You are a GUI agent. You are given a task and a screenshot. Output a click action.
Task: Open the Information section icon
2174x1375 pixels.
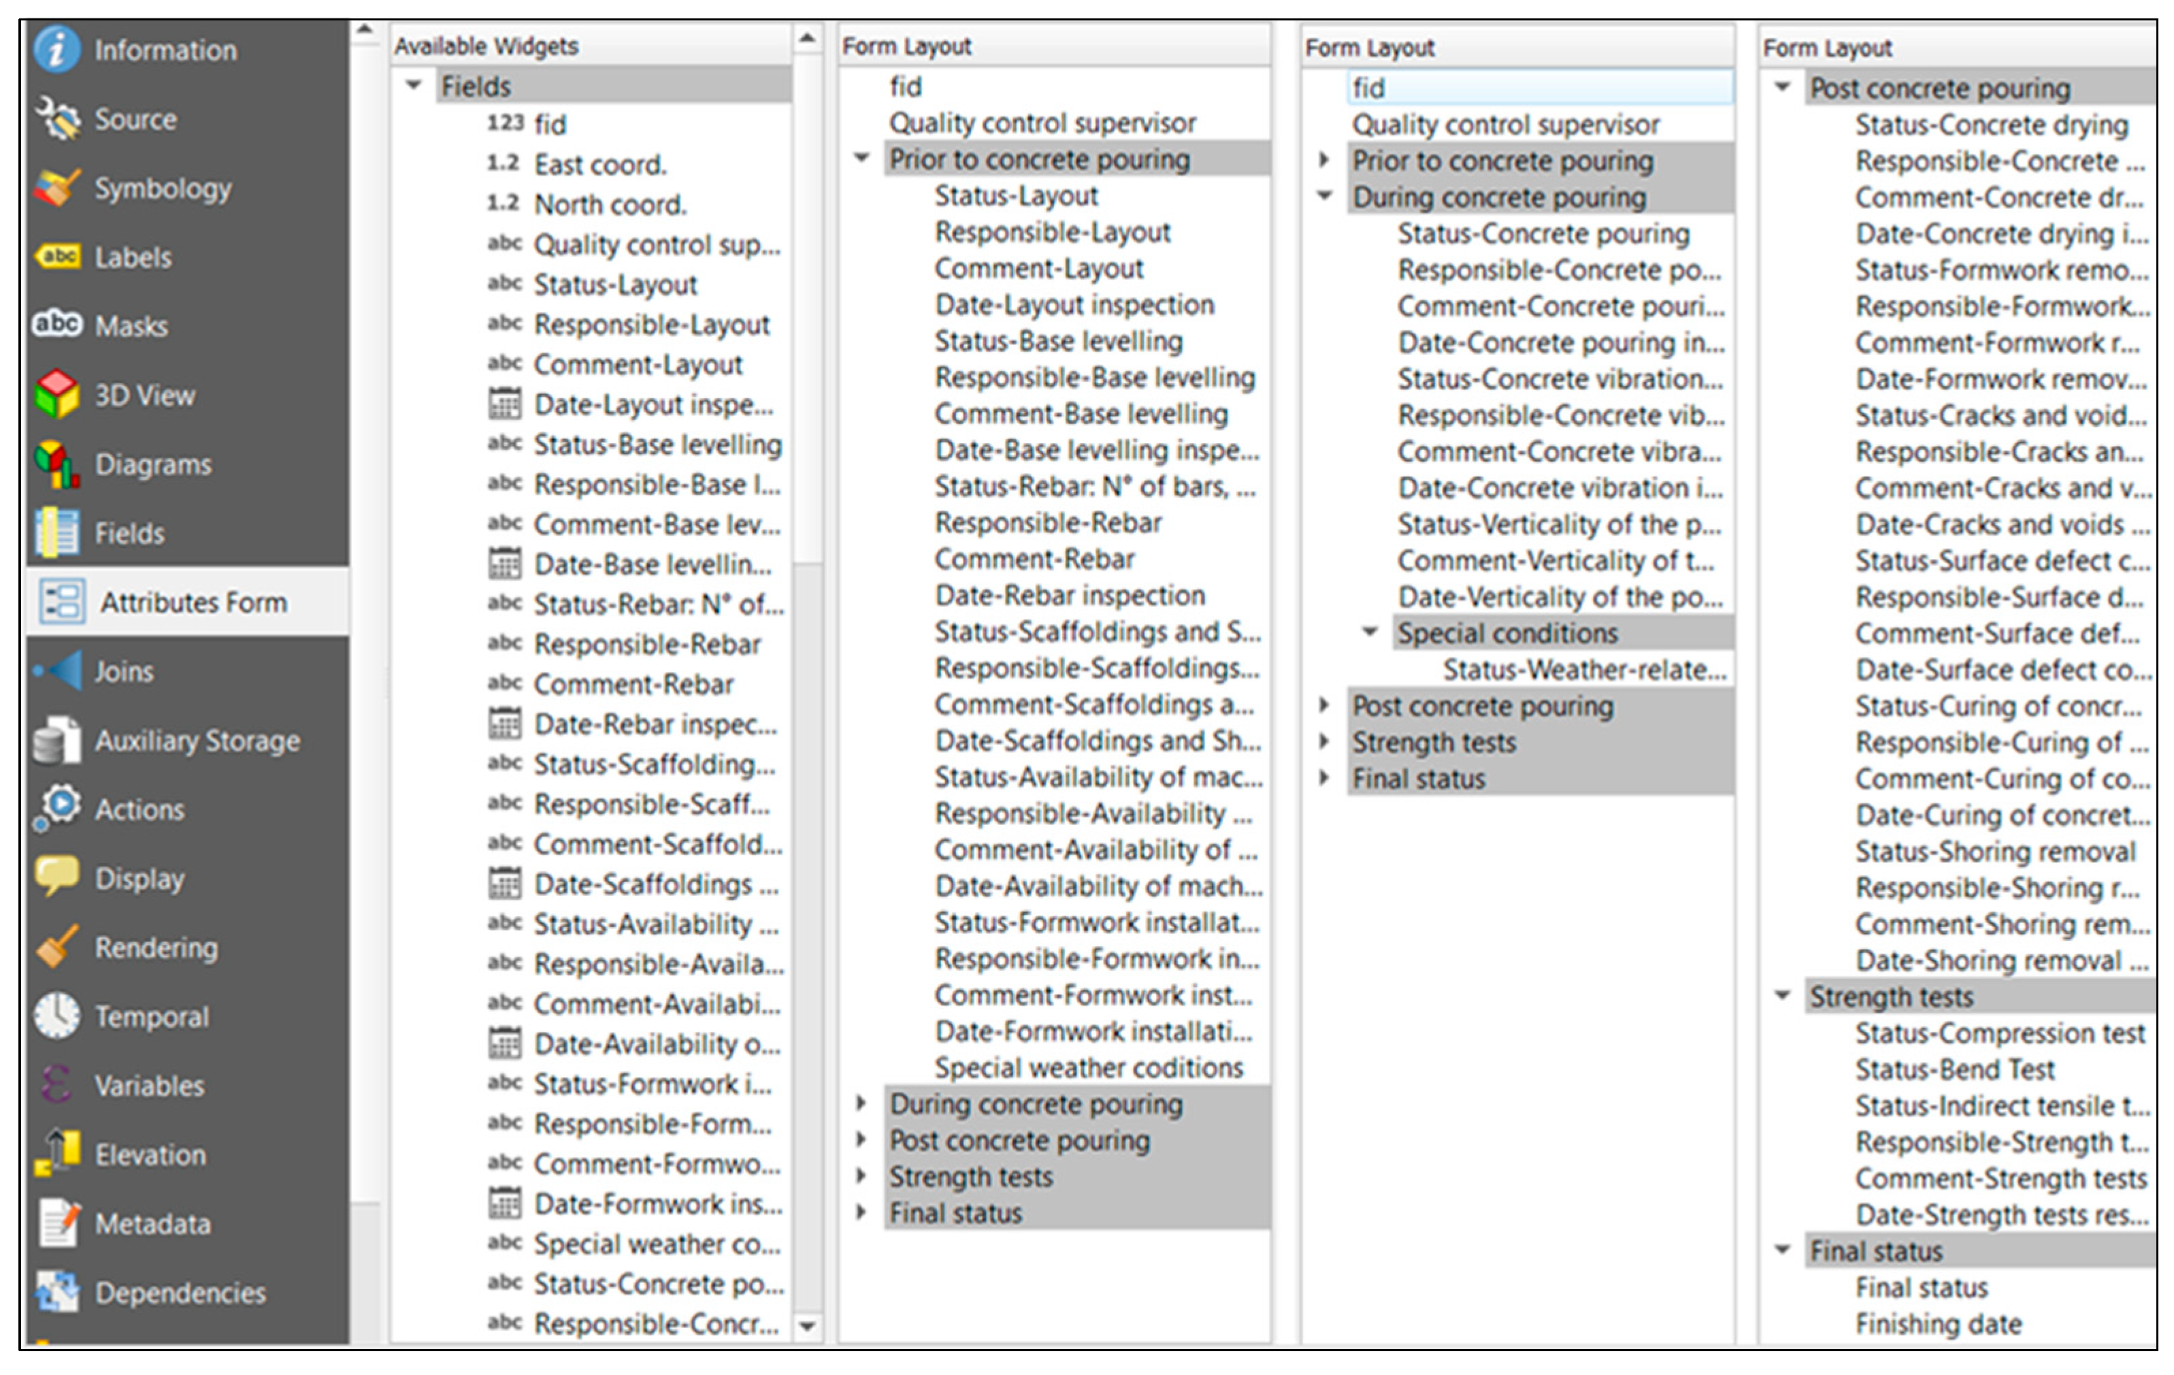click(x=56, y=50)
